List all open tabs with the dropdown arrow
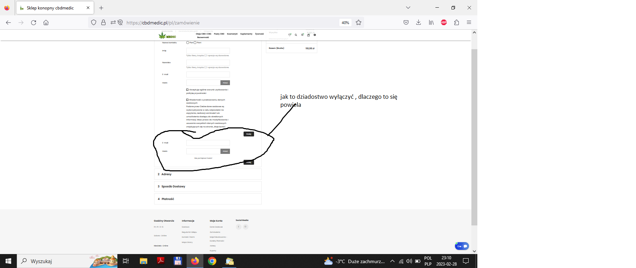 coord(408,8)
